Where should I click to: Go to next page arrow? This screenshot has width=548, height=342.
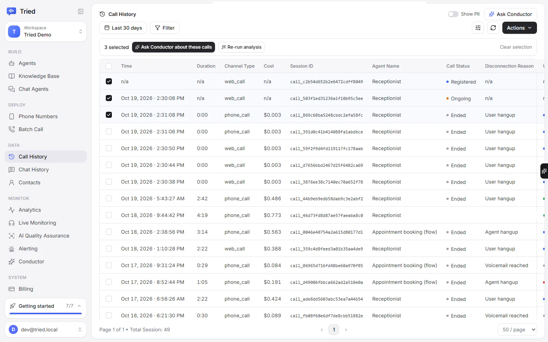pos(346,330)
